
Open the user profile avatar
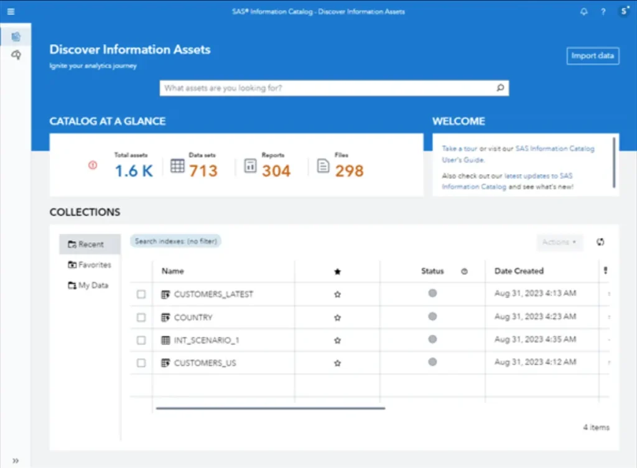point(625,11)
